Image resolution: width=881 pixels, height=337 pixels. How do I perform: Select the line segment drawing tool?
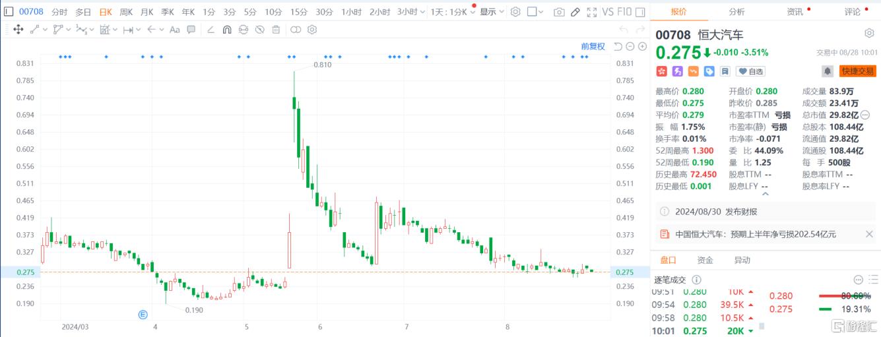point(35,29)
